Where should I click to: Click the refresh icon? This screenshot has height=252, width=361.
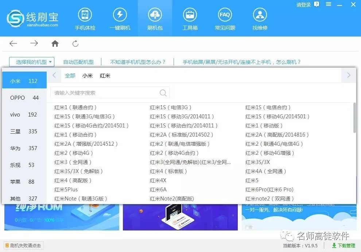[75, 43]
